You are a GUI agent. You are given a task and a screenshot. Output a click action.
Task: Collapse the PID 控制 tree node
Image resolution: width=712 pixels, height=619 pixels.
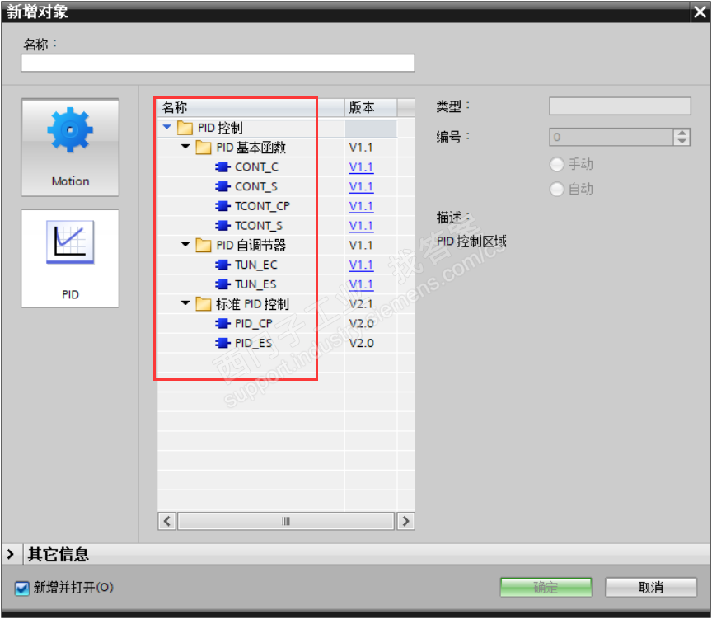(x=167, y=127)
